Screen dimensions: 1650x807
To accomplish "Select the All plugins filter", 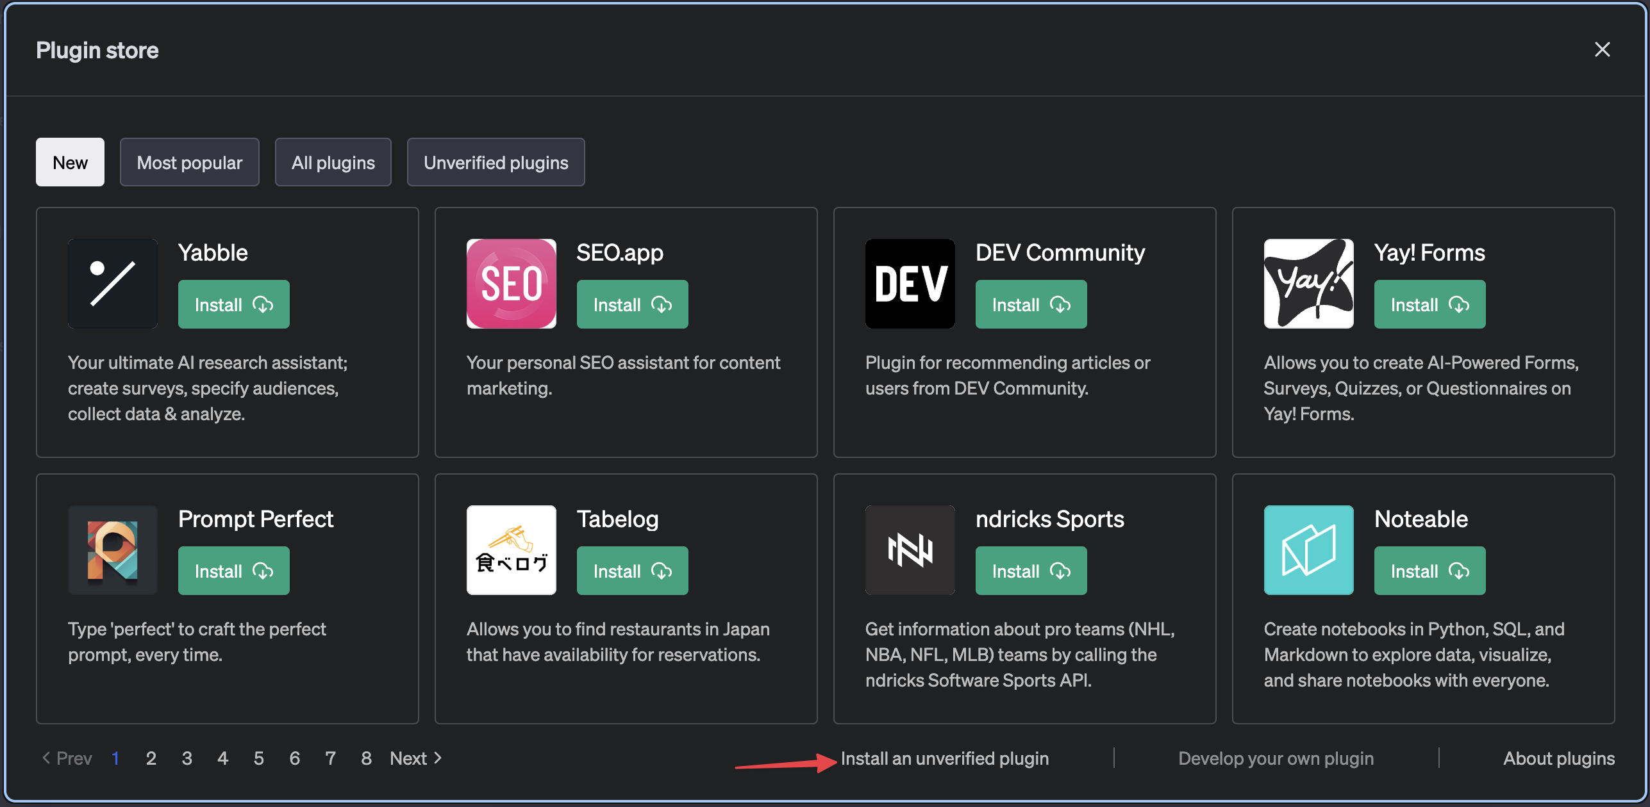I will tap(333, 162).
